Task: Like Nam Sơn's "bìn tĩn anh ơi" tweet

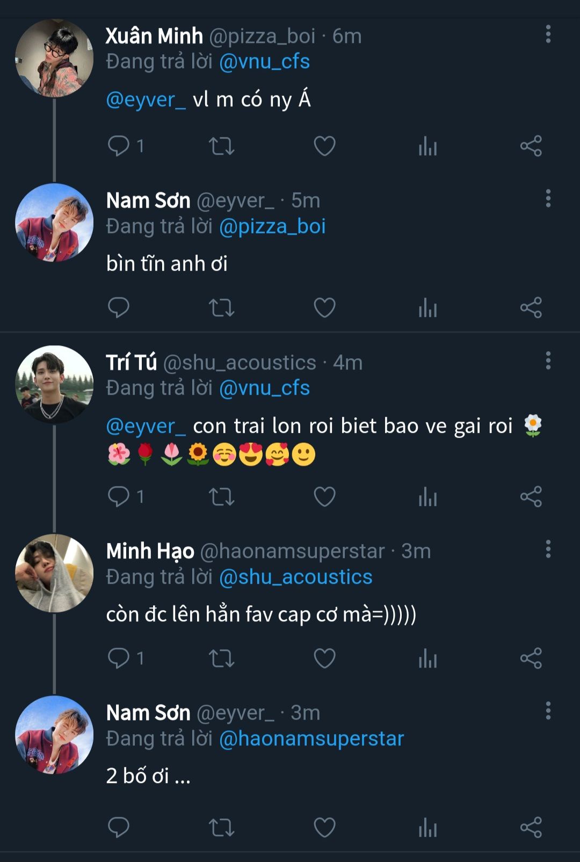Action: [324, 308]
